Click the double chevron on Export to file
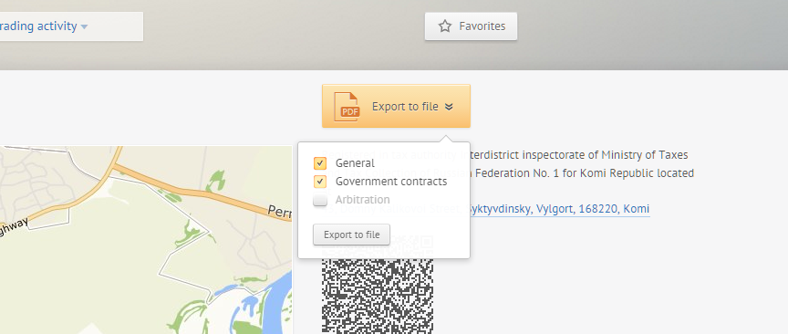The height and width of the screenshot is (334, 788). 449,107
